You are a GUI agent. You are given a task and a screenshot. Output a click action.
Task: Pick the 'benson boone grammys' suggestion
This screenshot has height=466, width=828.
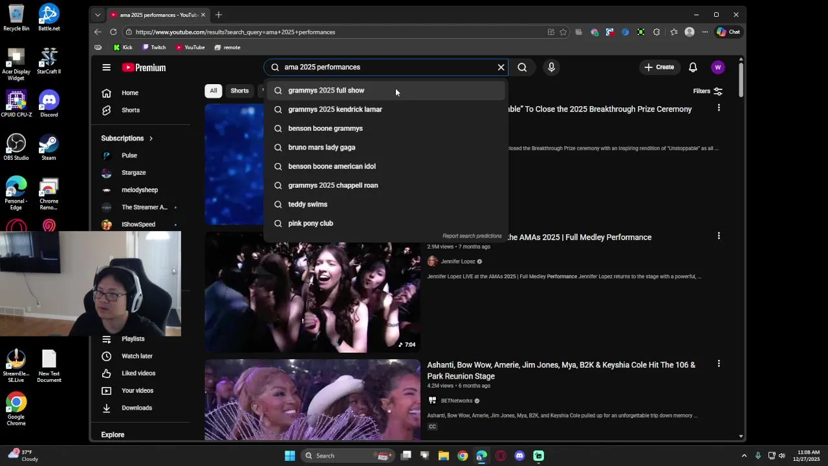point(384,128)
